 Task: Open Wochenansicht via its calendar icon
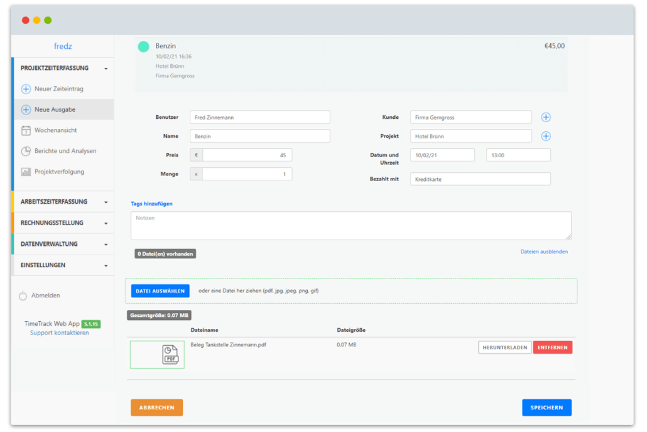[x=26, y=131]
